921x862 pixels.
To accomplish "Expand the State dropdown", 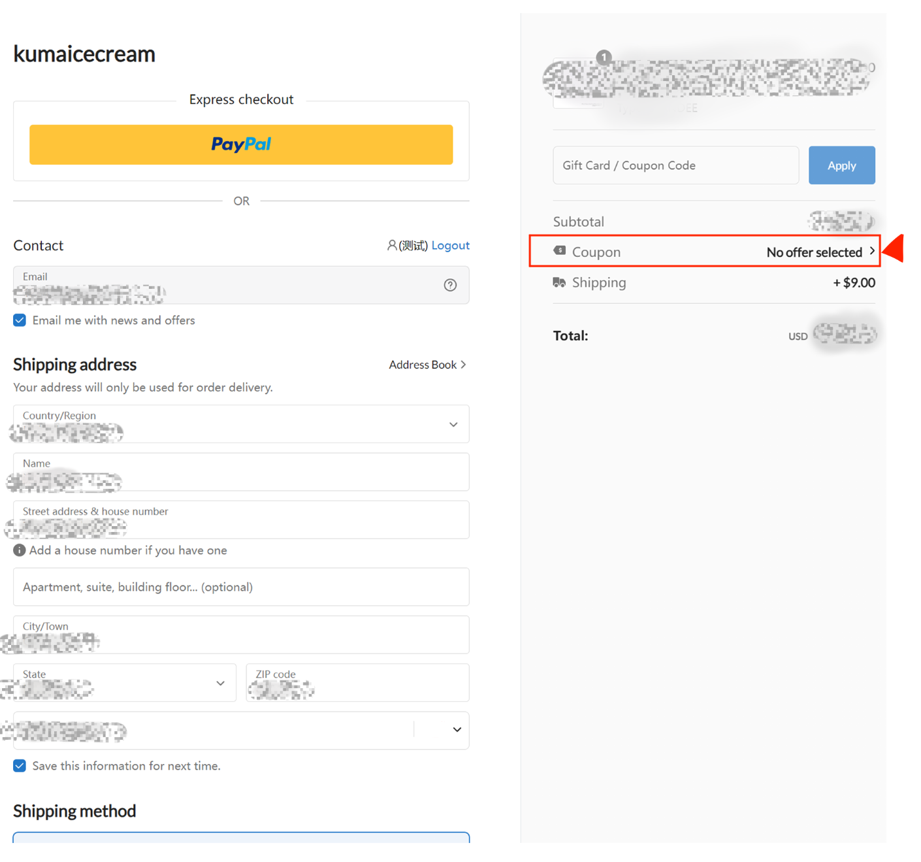I will (220, 683).
